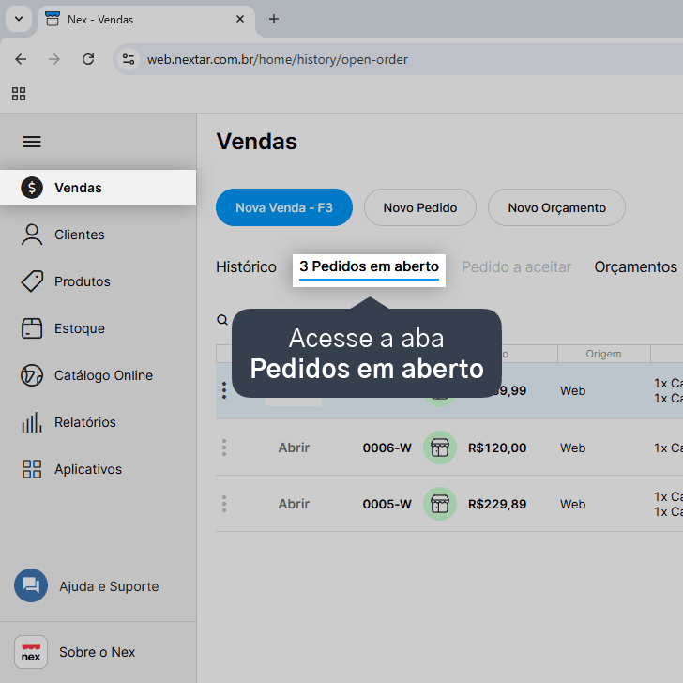The width and height of the screenshot is (683, 683).
Task: Open three-dot menu for order 0006-W
Action: (x=224, y=448)
